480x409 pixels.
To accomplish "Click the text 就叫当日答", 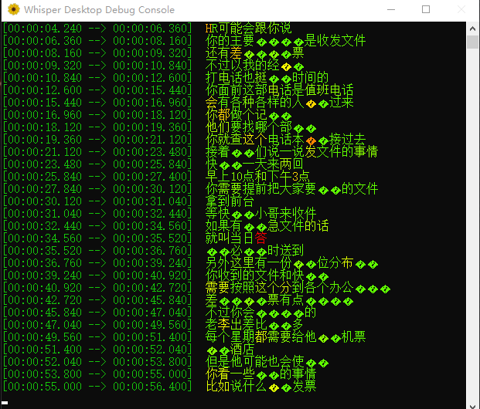I will coord(236,238).
